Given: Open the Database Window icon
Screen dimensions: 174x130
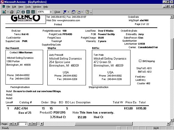Looking at the screenshot, I should pos(73,12).
